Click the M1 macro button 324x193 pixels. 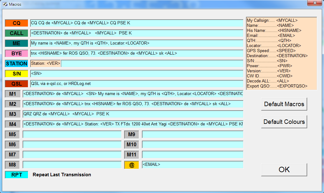(13, 94)
